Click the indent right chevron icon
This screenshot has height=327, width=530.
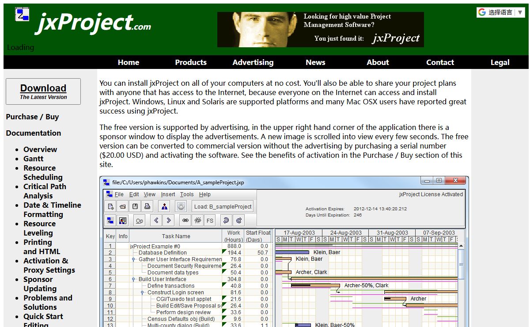click(169, 221)
